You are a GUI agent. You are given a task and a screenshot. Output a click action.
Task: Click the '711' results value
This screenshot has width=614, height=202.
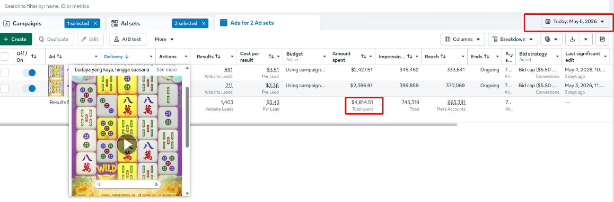(x=229, y=86)
